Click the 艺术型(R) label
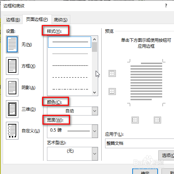 pyautogui.click(x=56, y=143)
